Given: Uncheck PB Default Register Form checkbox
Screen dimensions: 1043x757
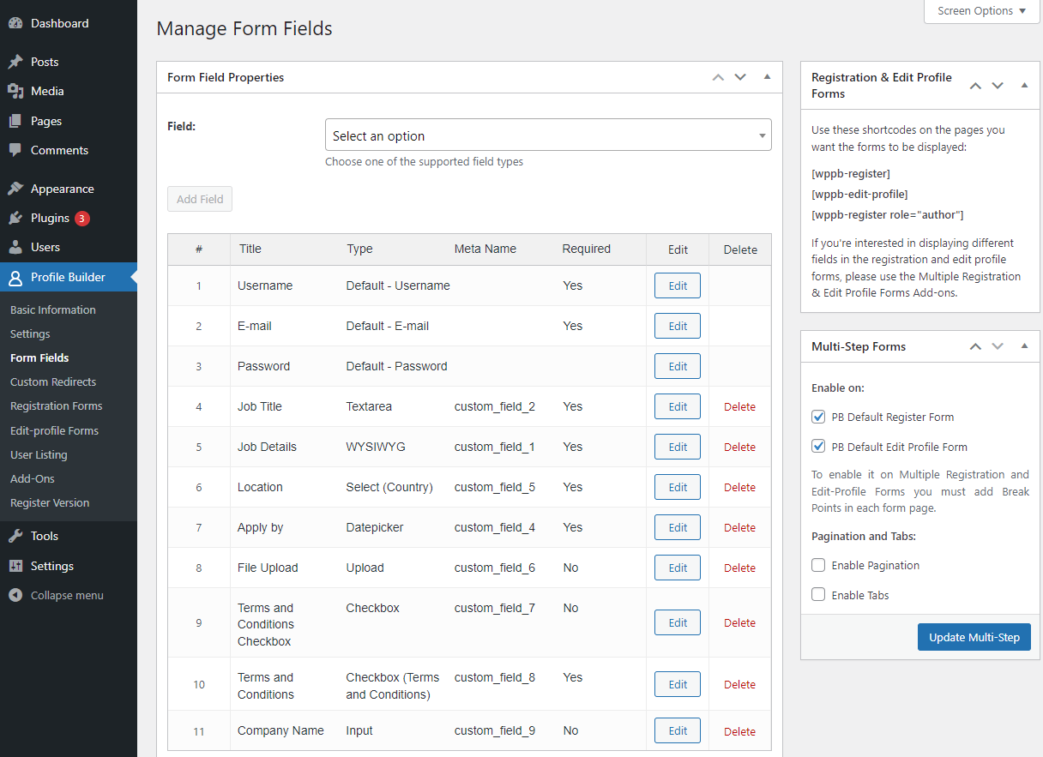Looking at the screenshot, I should 818,417.
